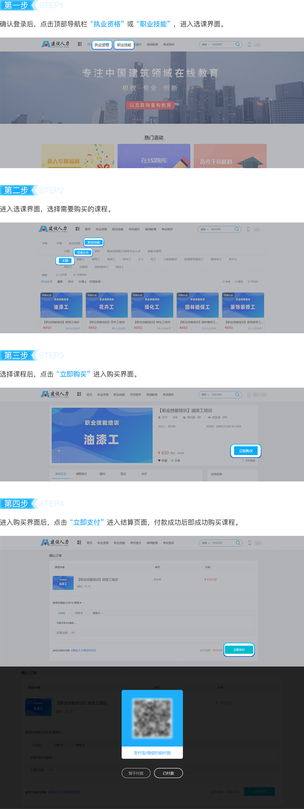The image size is (304, 809).
Task: Click the 收藏 heart icon
Action: (x=159, y=461)
